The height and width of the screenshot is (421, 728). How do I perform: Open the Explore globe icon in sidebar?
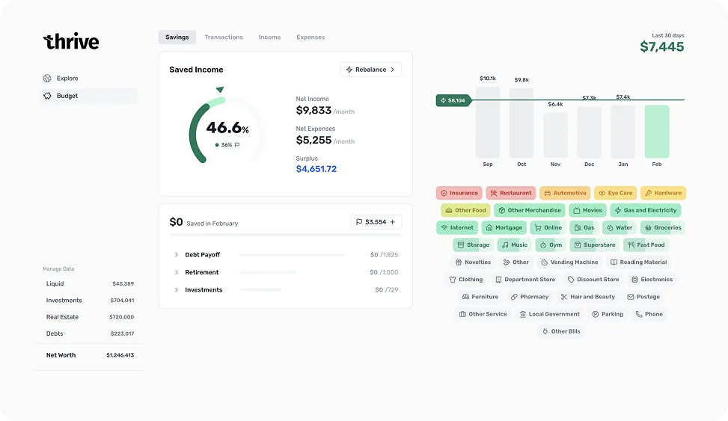(47, 79)
